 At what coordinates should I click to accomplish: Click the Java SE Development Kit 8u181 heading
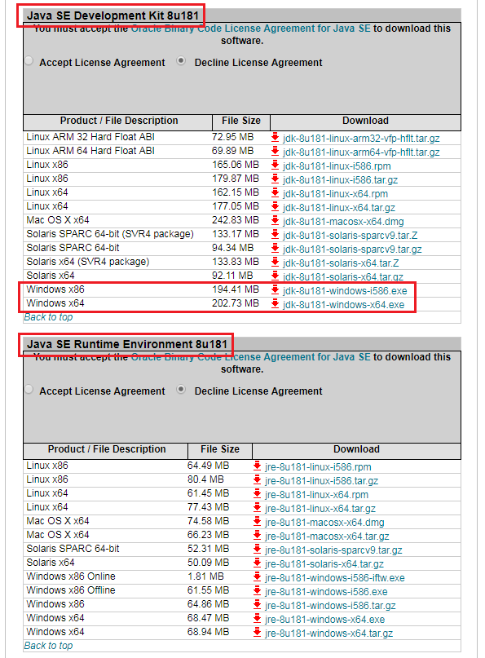112,16
